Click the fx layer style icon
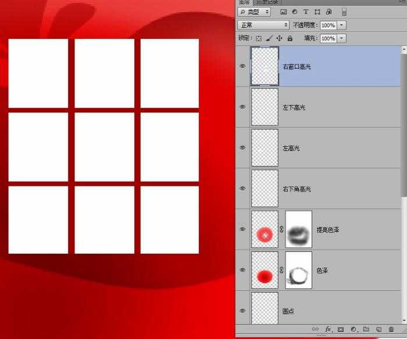 coord(328,330)
